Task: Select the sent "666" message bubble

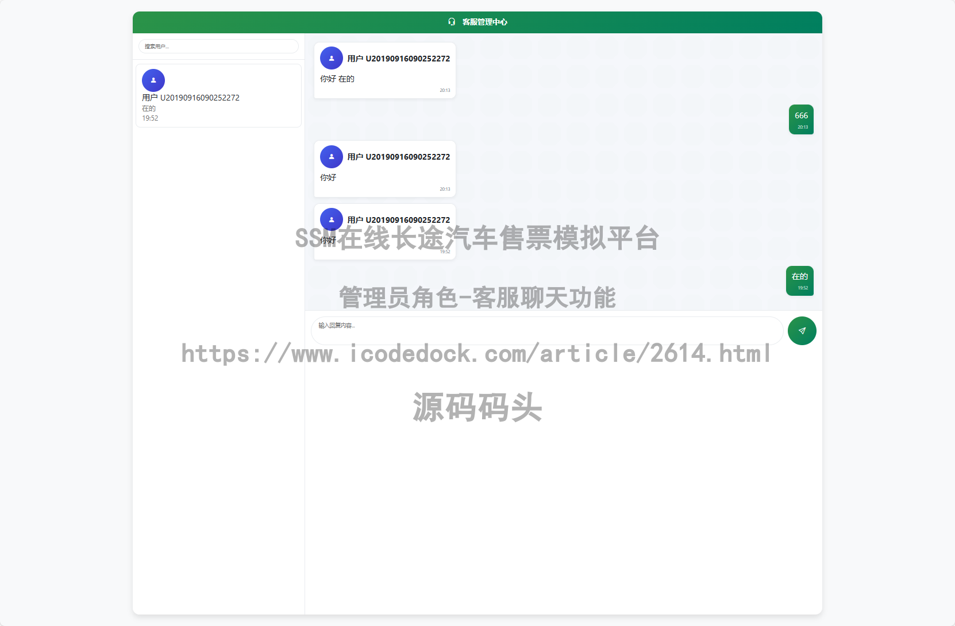Action: coord(801,115)
